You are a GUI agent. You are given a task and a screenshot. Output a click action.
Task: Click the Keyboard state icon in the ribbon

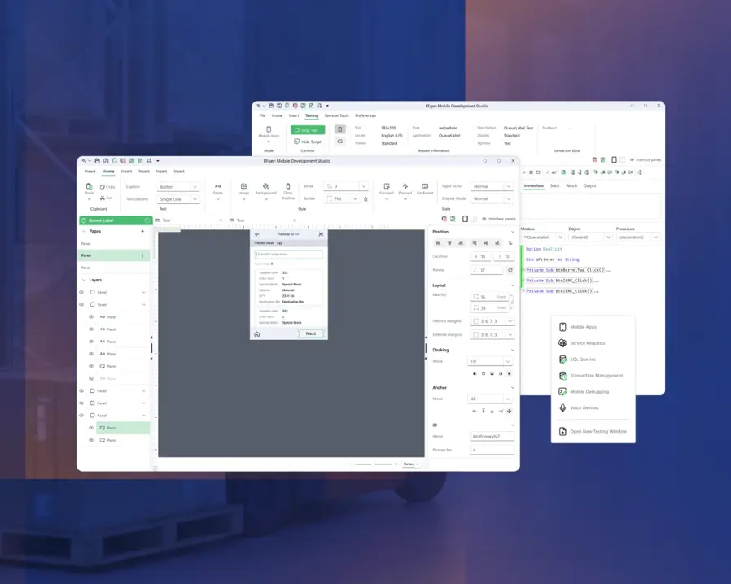point(425,189)
